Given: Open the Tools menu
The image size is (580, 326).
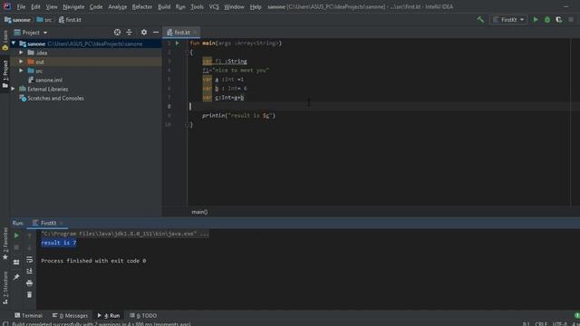Looking at the screenshot, I should (x=197, y=6).
